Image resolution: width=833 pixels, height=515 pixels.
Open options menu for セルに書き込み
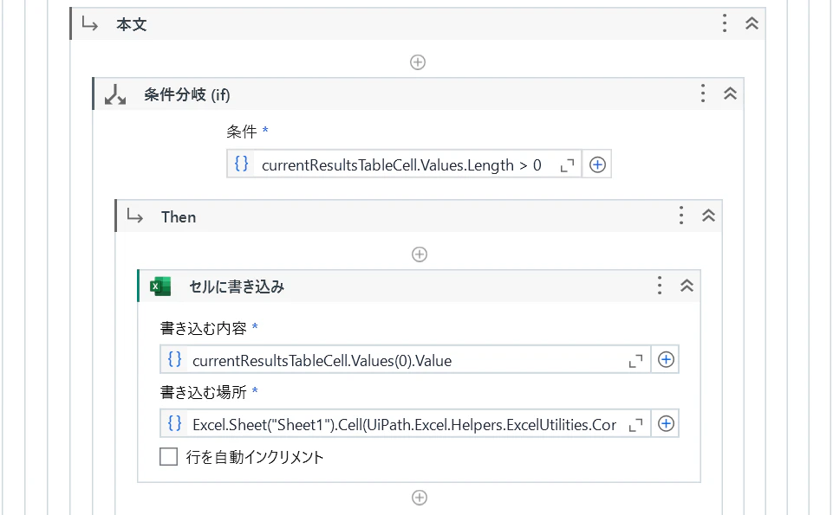pyautogui.click(x=660, y=286)
